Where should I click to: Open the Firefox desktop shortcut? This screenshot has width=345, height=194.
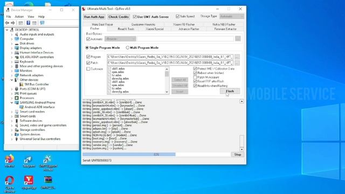coord(10,161)
